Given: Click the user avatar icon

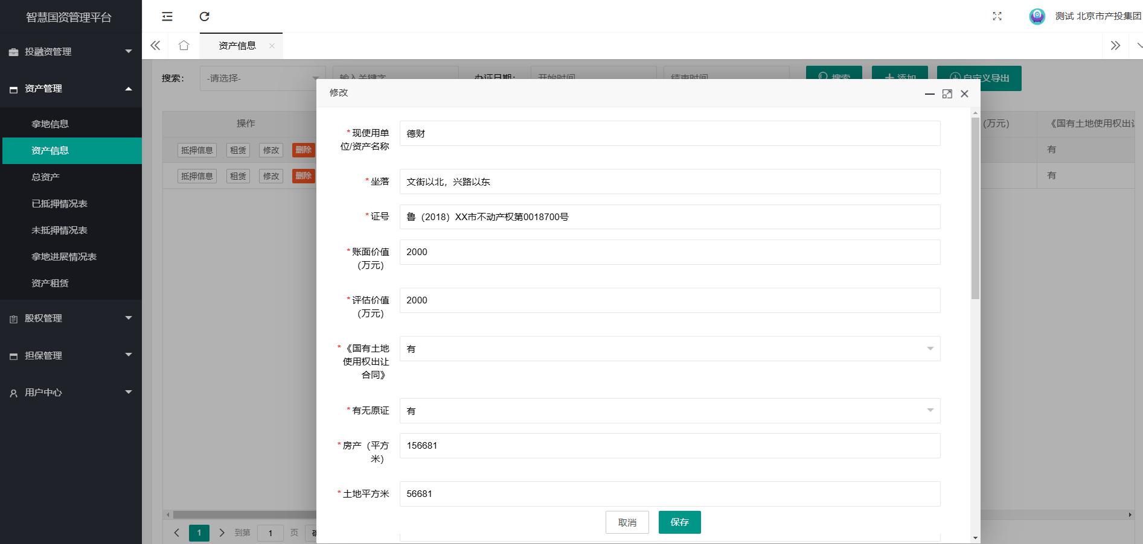Looking at the screenshot, I should (x=1037, y=17).
